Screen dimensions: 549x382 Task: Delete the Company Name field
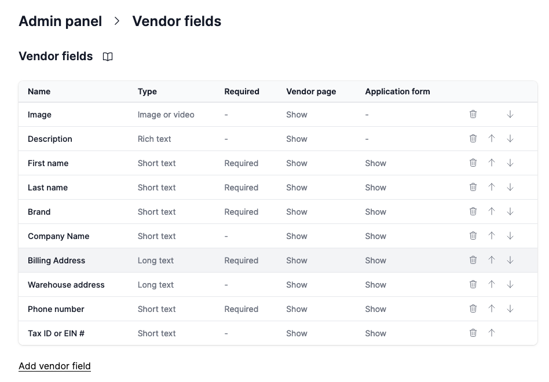[x=473, y=236]
